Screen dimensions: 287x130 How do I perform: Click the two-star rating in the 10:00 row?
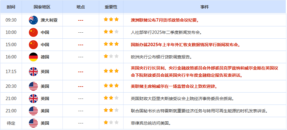tap(111, 32)
